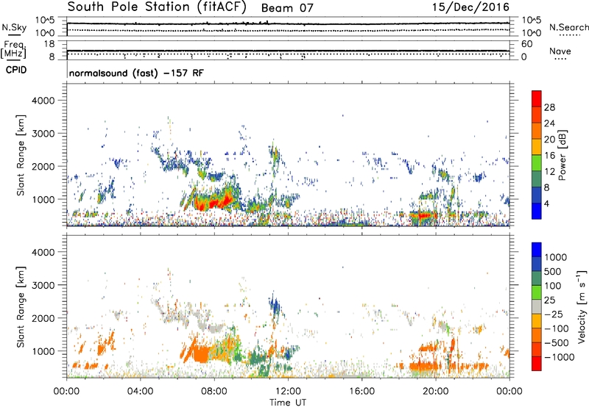This screenshot has height=407, width=589.
Task: Select the '60' Nave axis tick label
Action: pyautogui.click(x=526, y=44)
